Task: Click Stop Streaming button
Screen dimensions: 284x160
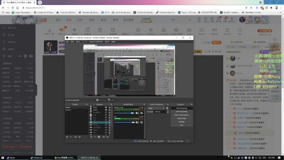Action: tap(181, 108)
